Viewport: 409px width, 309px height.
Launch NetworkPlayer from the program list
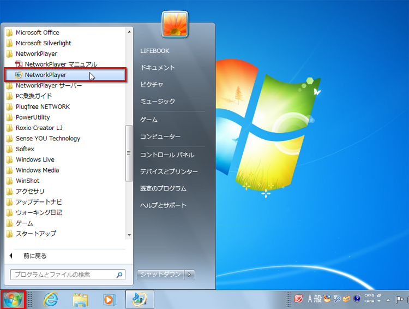tap(65, 75)
